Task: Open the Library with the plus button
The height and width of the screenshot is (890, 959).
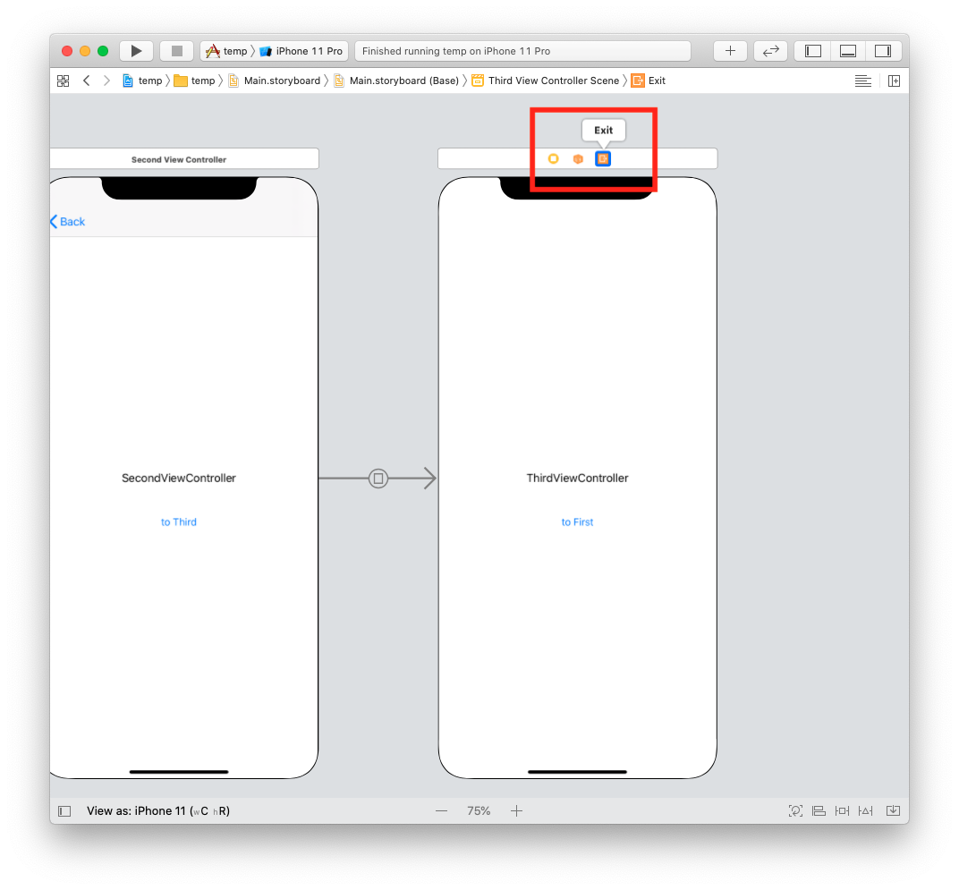Action: [x=730, y=51]
